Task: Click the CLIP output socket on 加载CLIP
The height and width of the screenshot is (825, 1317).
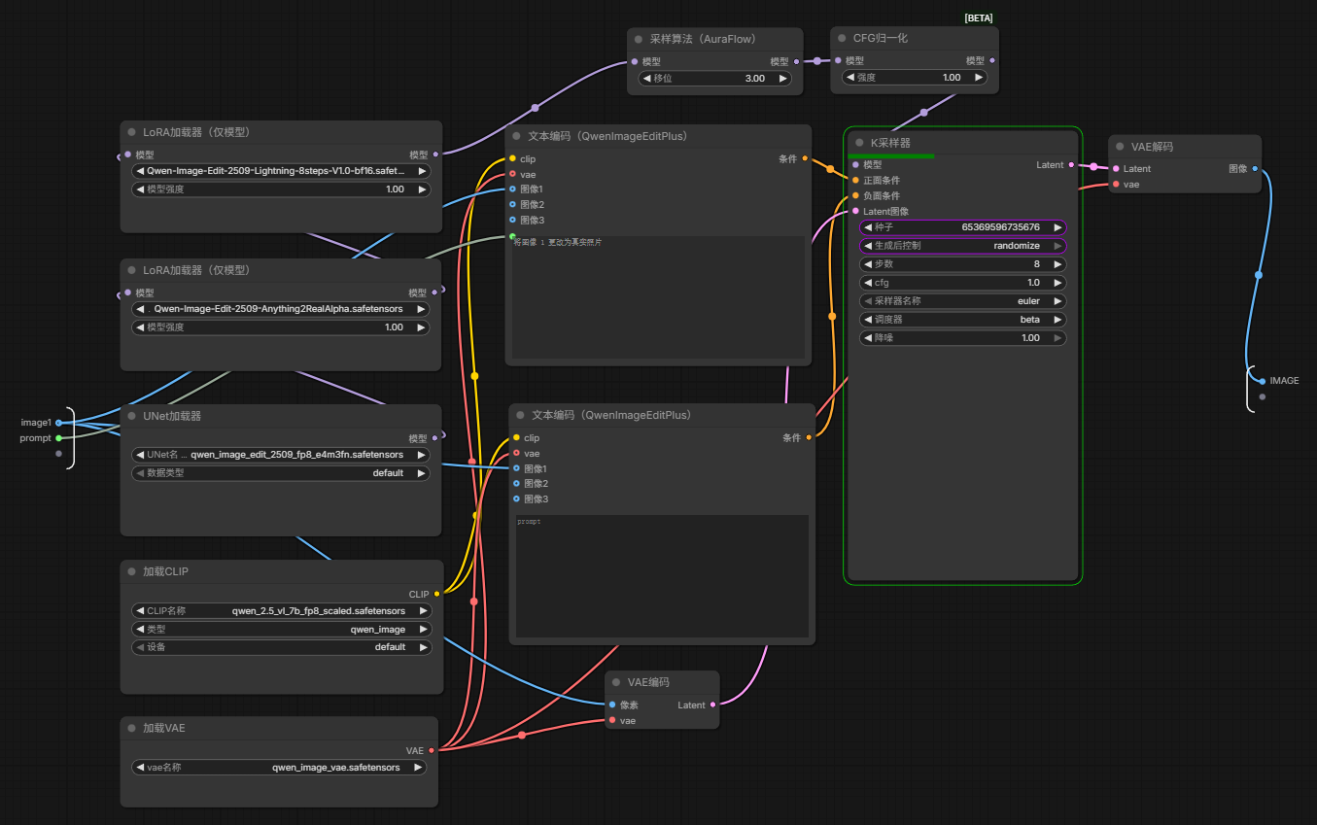Action: (x=436, y=594)
